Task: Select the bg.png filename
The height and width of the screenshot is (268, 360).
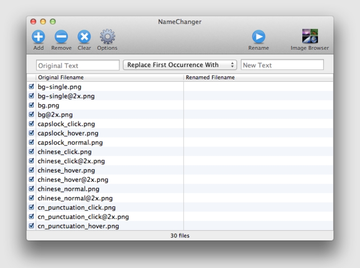Action: tap(48, 106)
